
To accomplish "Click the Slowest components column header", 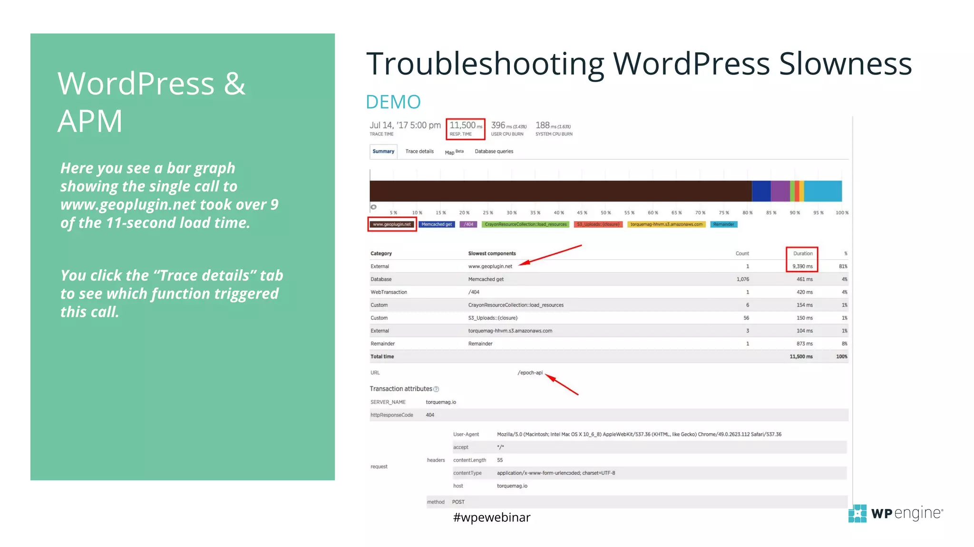I will (492, 254).
